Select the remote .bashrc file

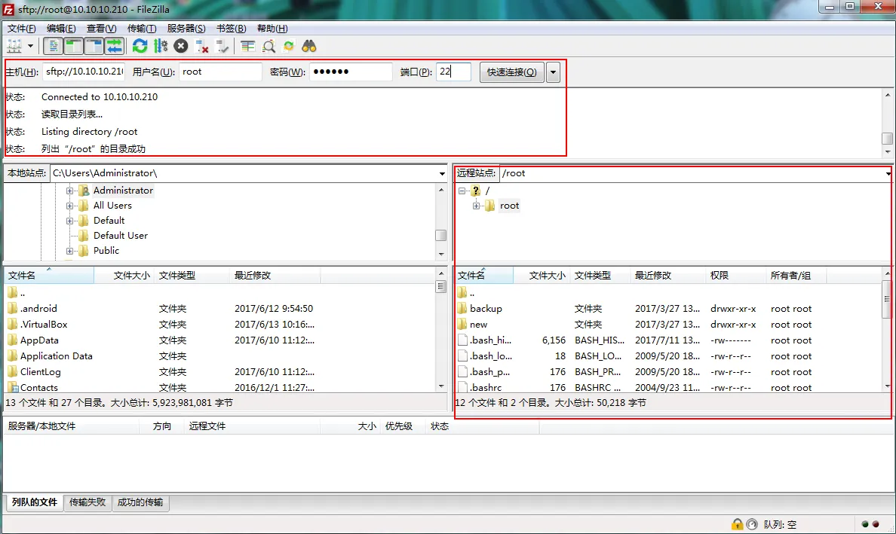click(x=486, y=387)
